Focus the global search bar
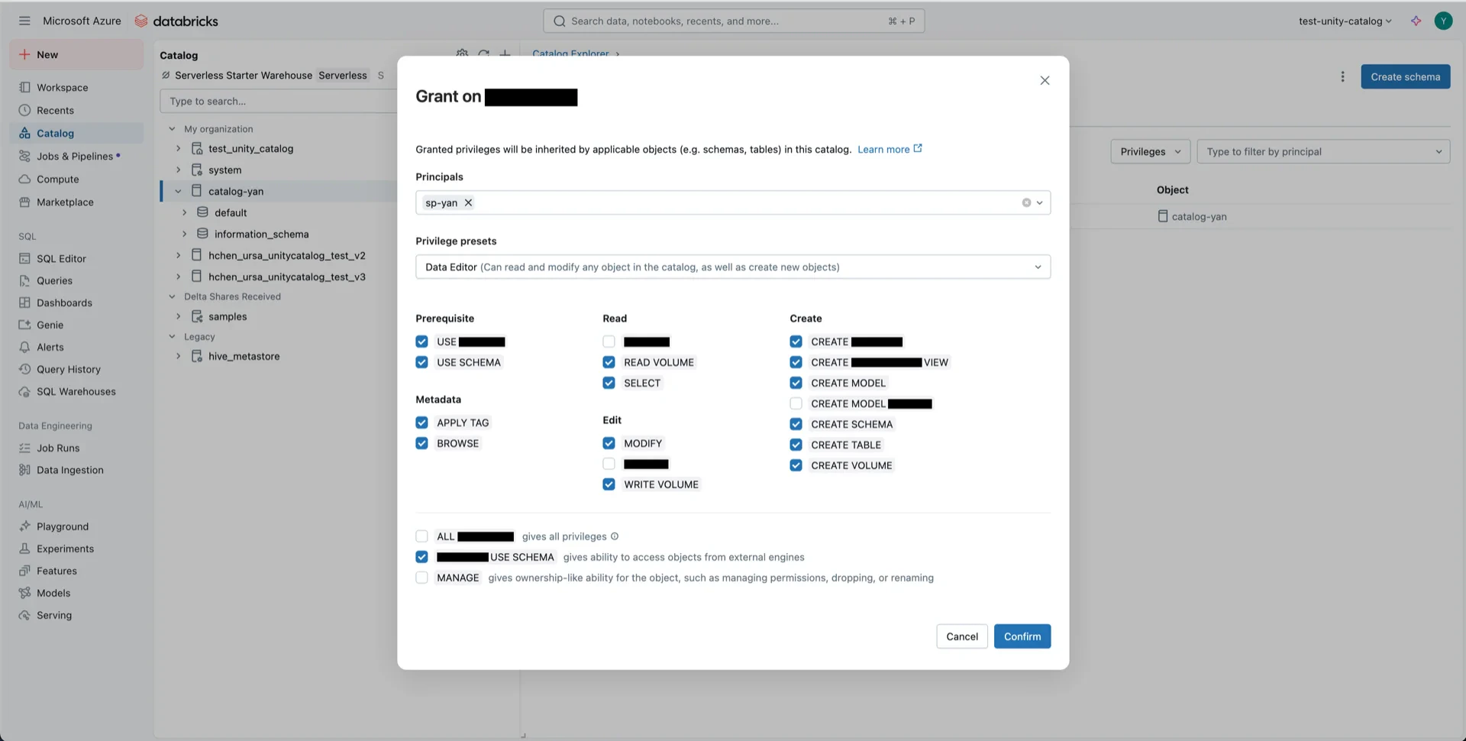The width and height of the screenshot is (1466, 741). click(x=733, y=21)
